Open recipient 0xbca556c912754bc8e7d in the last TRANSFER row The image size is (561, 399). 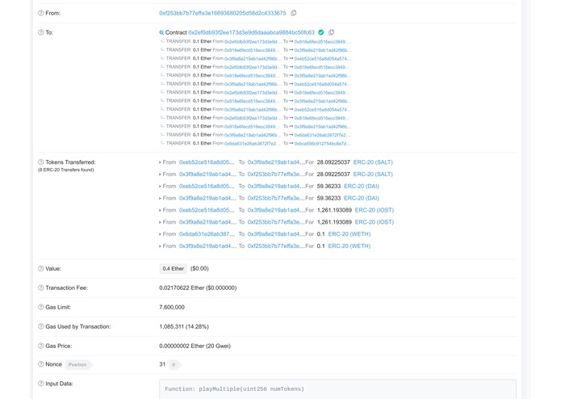click(322, 144)
